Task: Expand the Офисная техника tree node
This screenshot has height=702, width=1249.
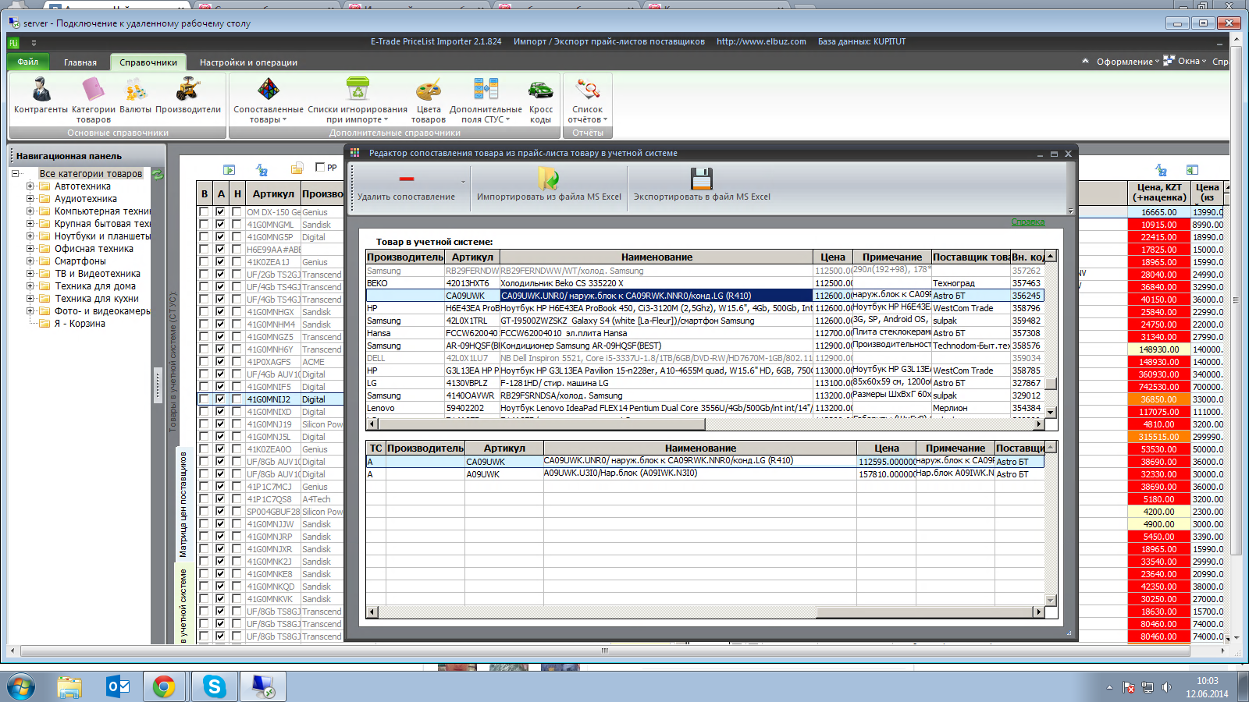Action: pyautogui.click(x=30, y=249)
